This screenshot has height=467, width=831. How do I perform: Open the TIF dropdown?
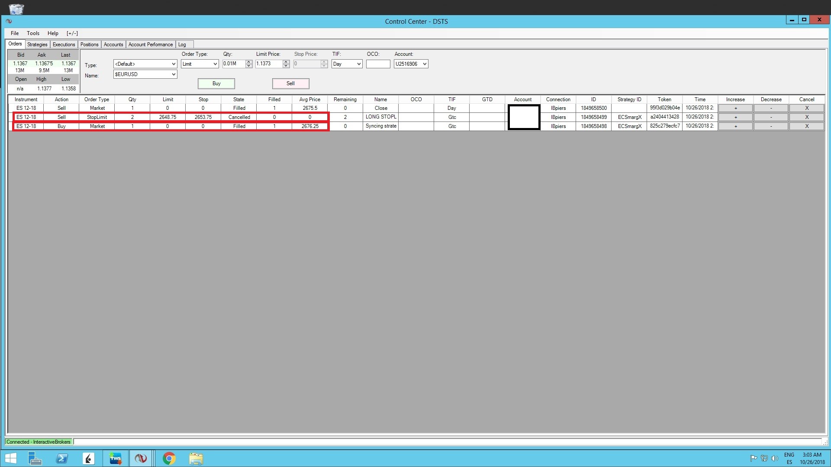(359, 64)
